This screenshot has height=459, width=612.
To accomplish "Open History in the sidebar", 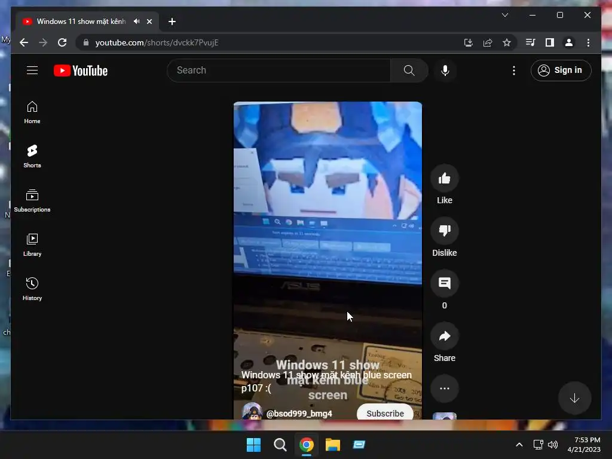I will click(x=32, y=289).
